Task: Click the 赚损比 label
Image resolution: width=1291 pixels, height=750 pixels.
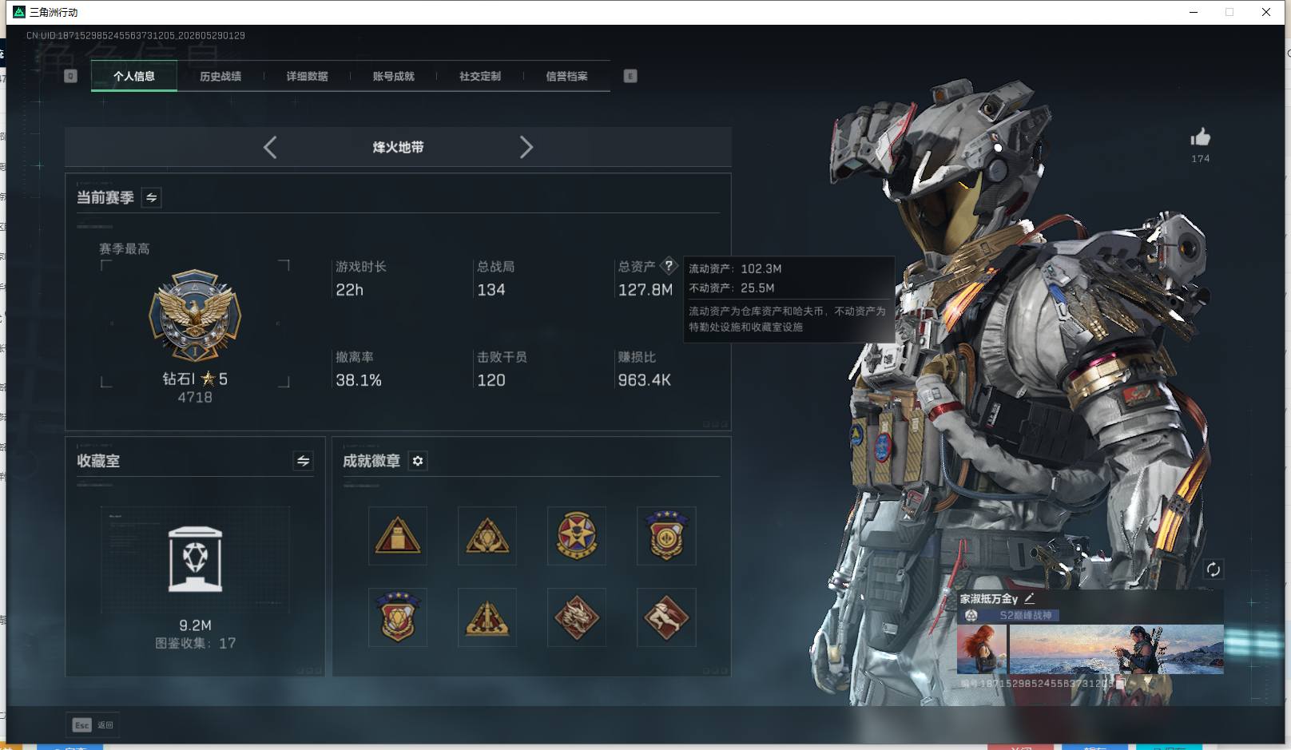Action: (637, 357)
